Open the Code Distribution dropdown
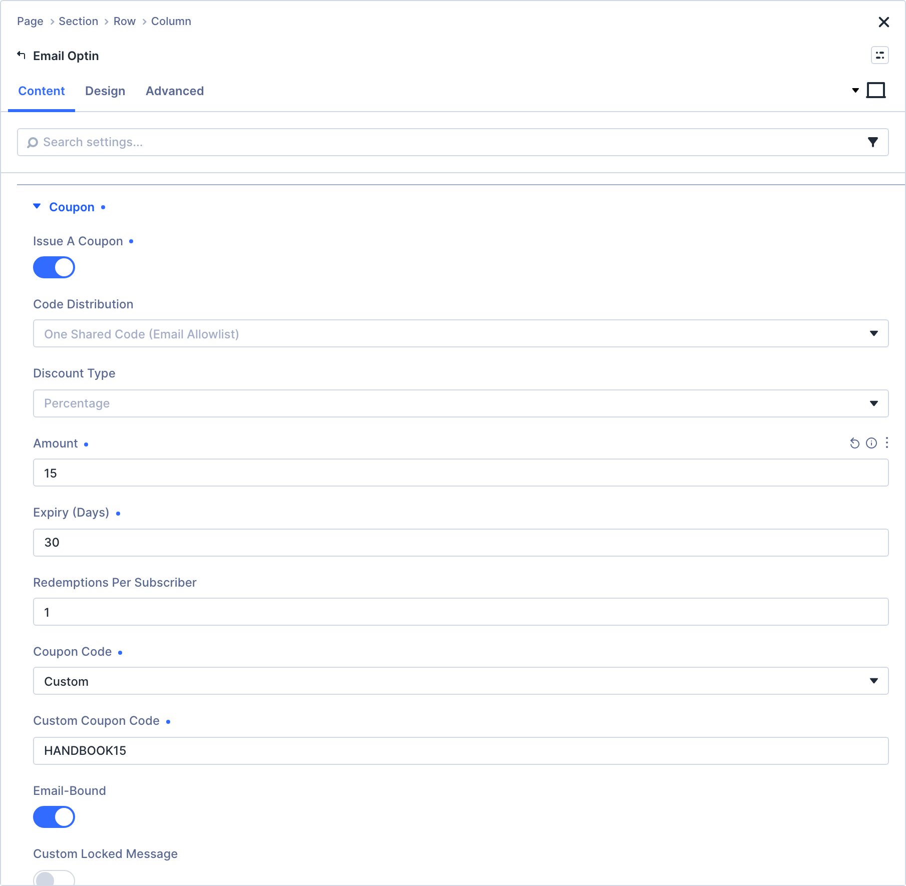Screen dimensions: 906x886 click(461, 333)
